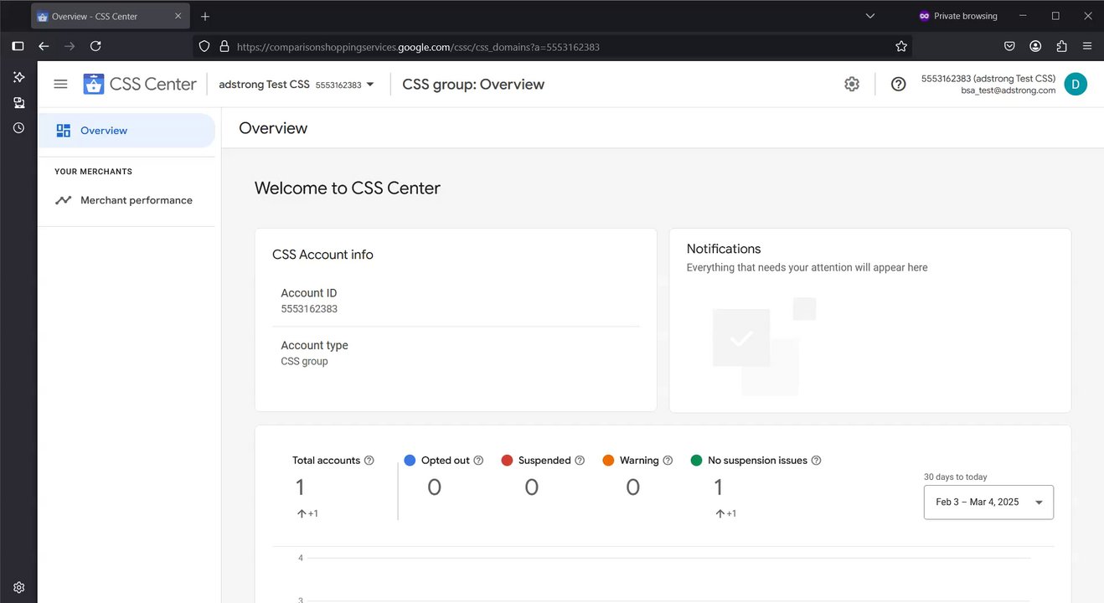Click the Opted out help icon
The width and height of the screenshot is (1104, 603).
click(478, 461)
